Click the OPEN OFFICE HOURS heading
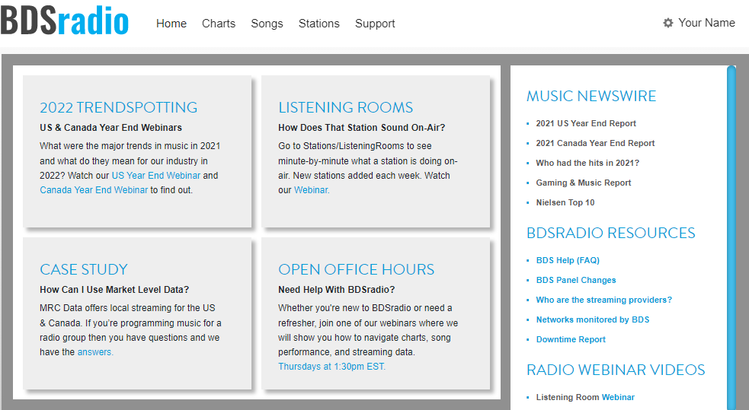Image resolution: width=749 pixels, height=410 pixels. point(357,269)
